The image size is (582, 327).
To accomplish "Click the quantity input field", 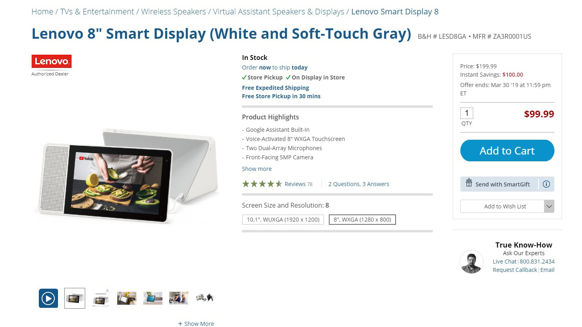I will coord(466,113).
